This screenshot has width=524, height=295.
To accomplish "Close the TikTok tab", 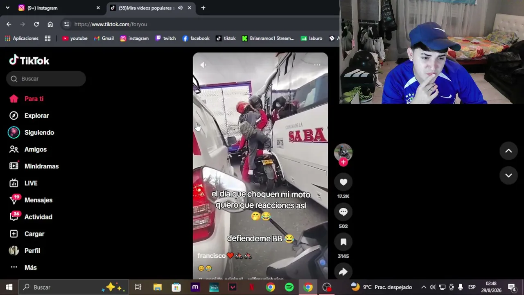I will [x=190, y=8].
